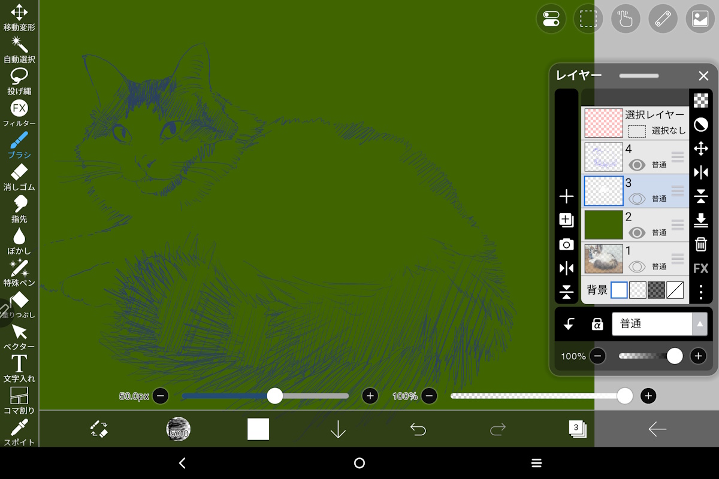Show layer 1 using its eye icon

pos(637,266)
